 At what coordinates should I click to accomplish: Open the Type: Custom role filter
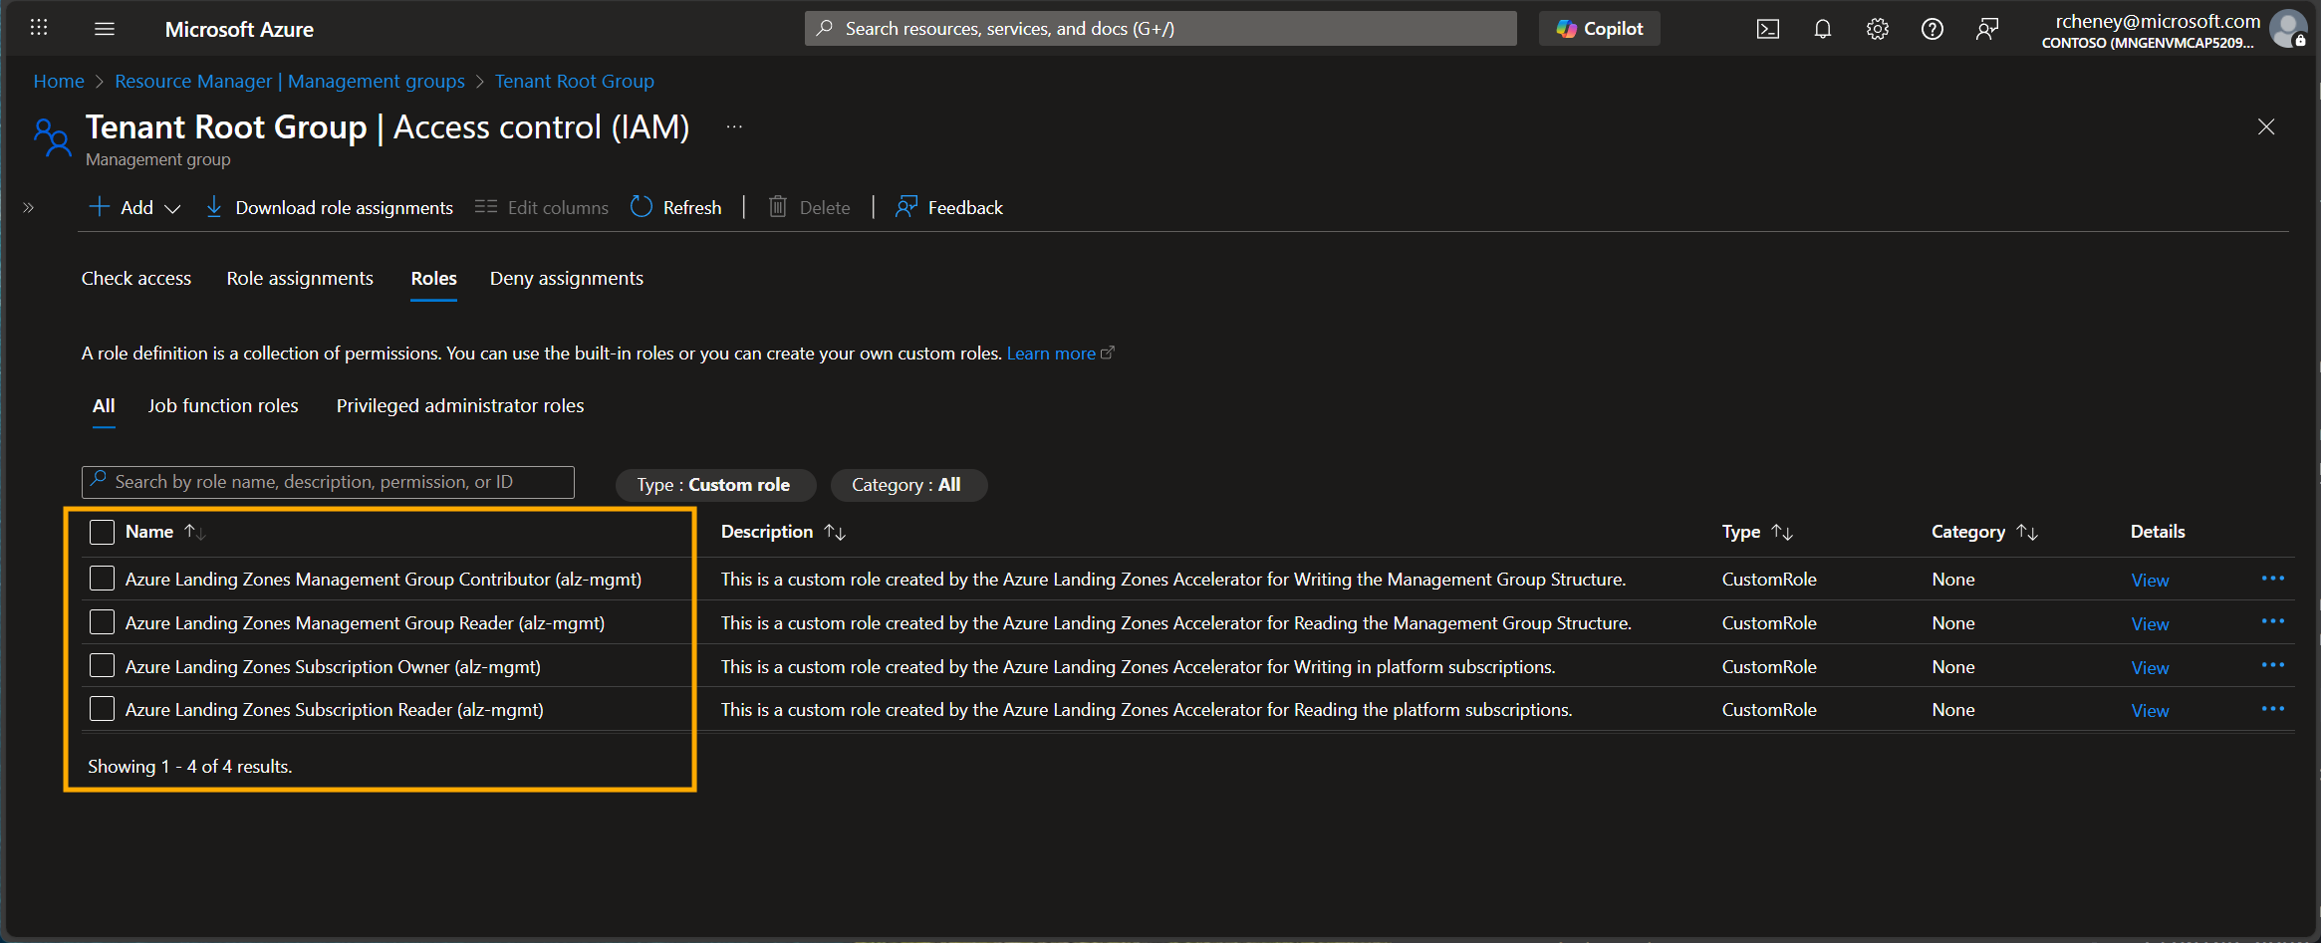coord(714,485)
